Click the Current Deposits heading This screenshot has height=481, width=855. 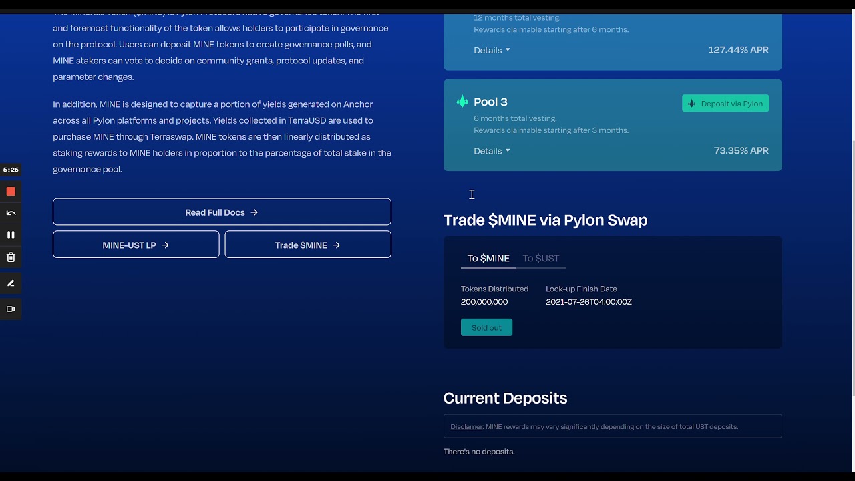pos(505,397)
